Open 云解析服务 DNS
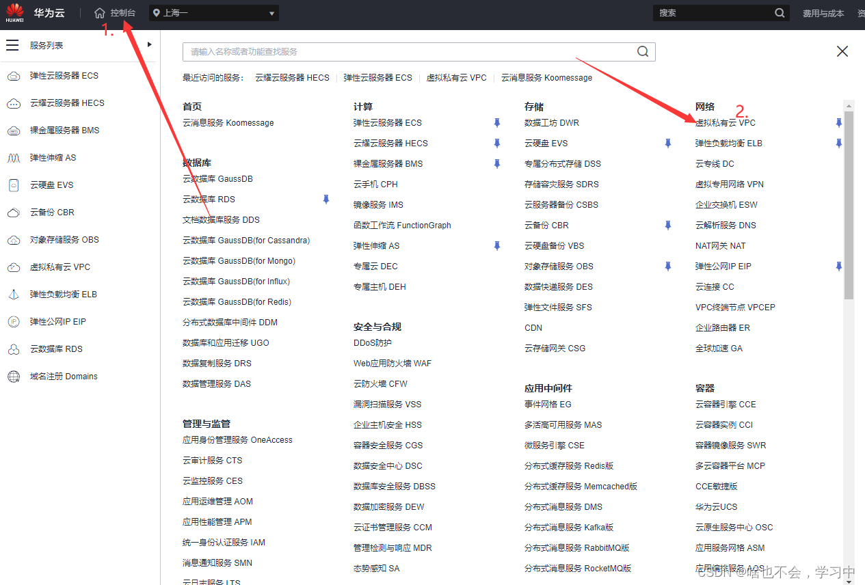Viewport: 865px width, 585px height. click(726, 226)
